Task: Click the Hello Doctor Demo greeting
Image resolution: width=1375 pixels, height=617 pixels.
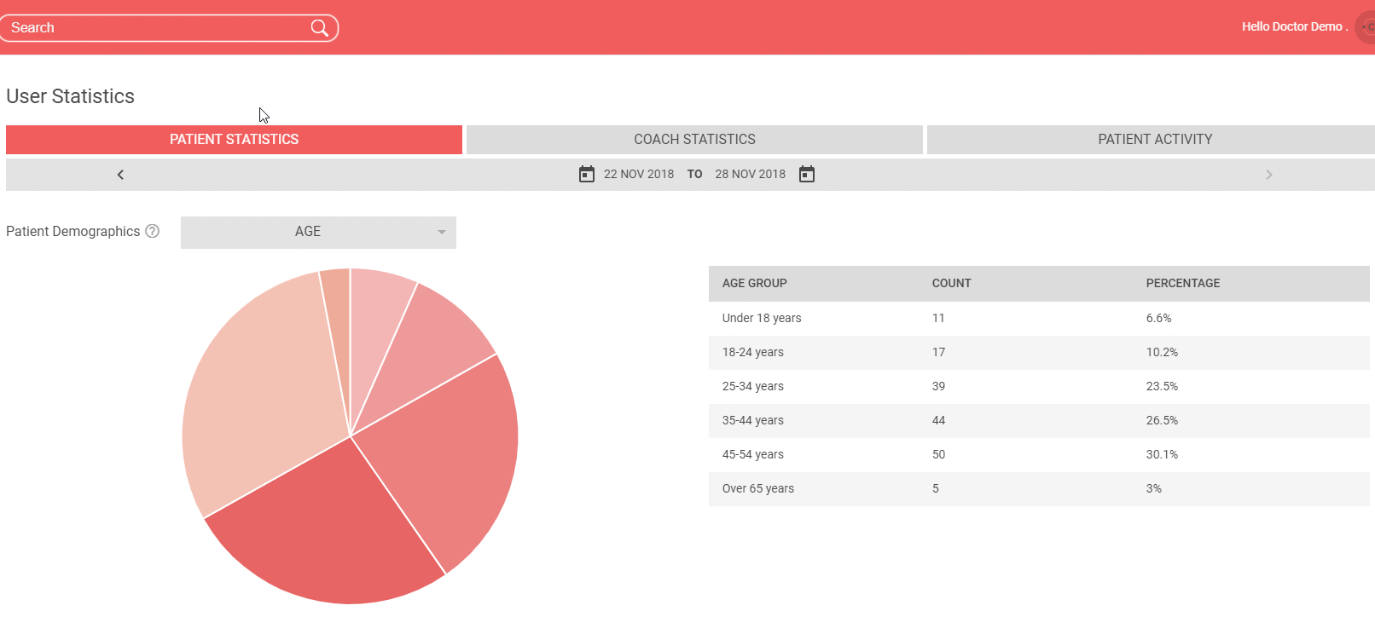Action: pos(1295,26)
